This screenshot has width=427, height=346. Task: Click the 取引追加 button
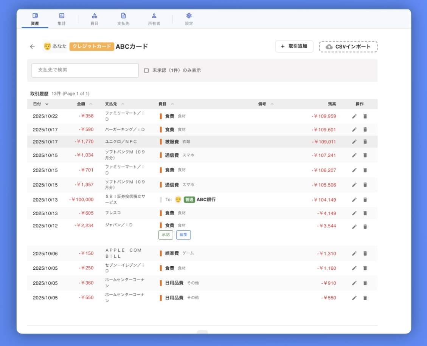[294, 46]
